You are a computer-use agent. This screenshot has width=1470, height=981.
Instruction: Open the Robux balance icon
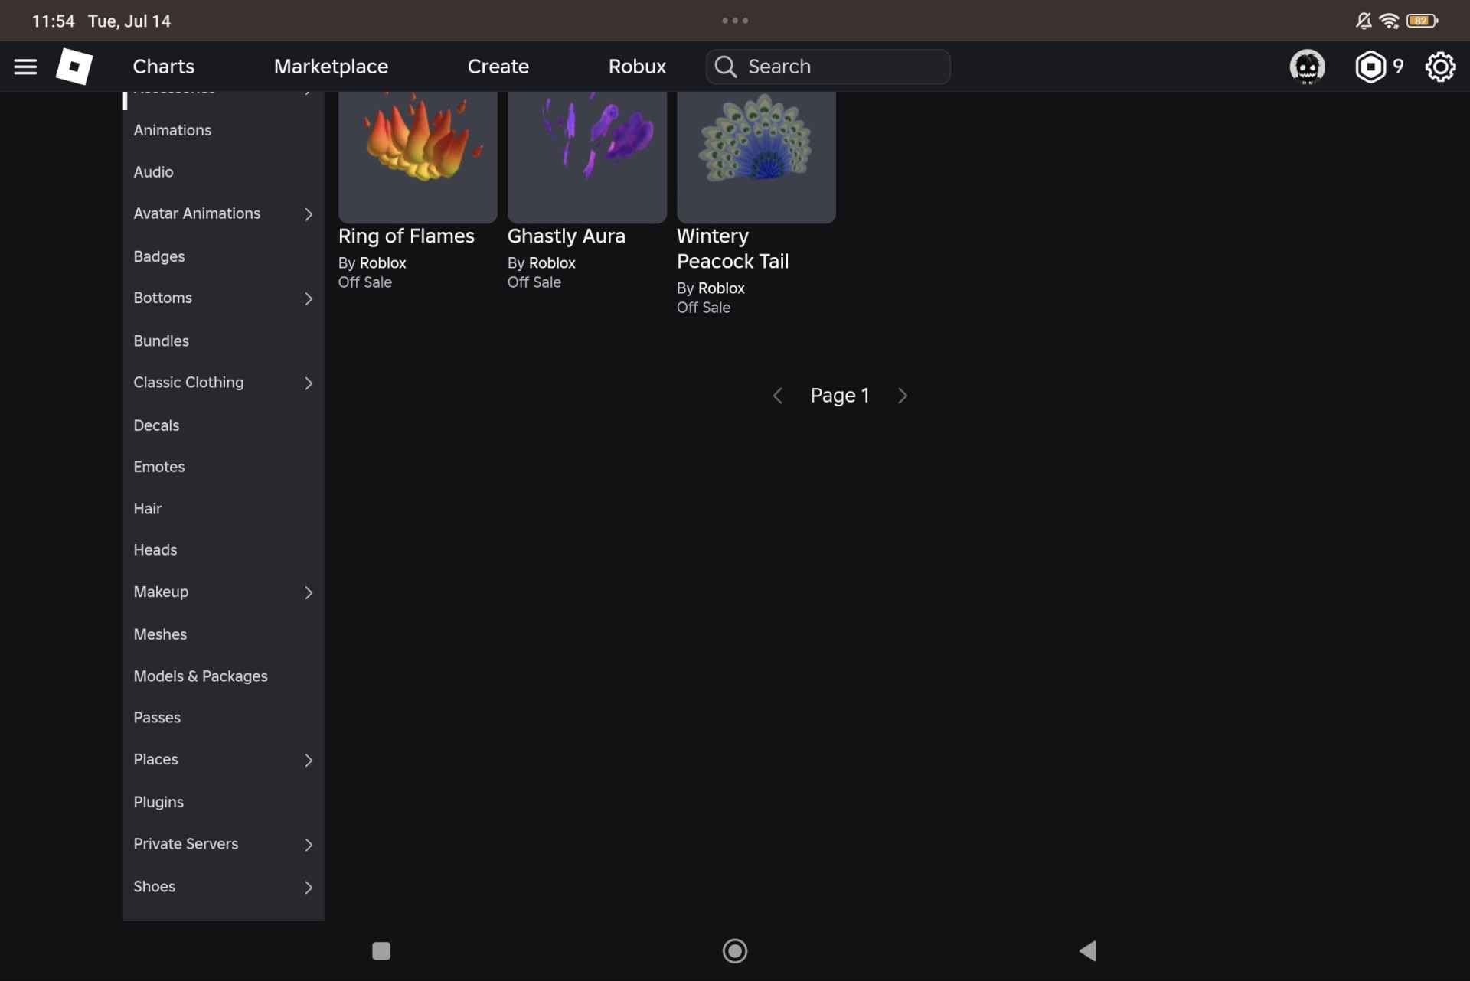tap(1370, 67)
